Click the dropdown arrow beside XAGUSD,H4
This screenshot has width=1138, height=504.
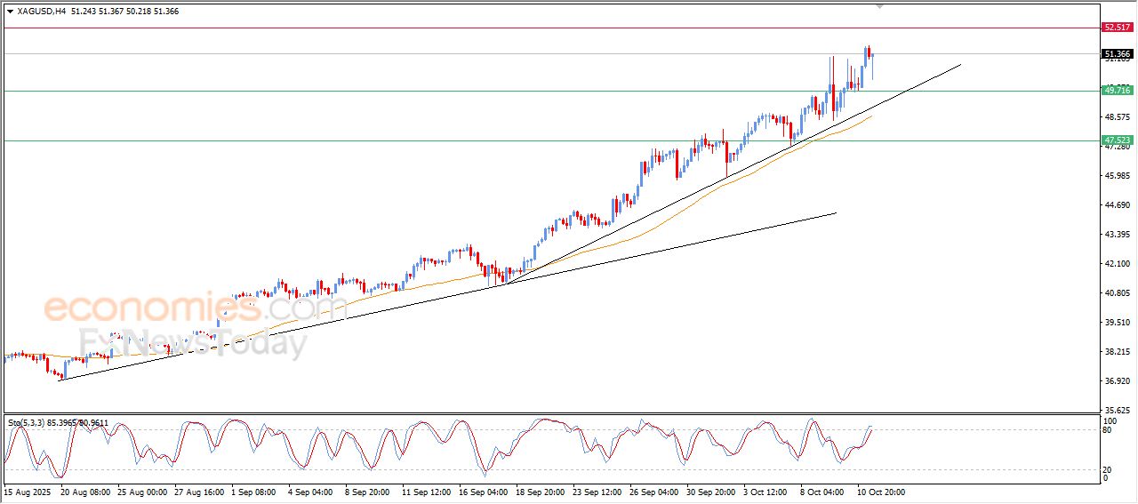10,12
